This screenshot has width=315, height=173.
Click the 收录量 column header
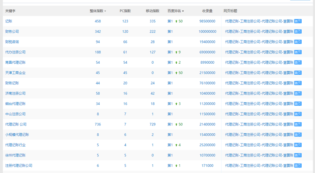pyautogui.click(x=207, y=11)
